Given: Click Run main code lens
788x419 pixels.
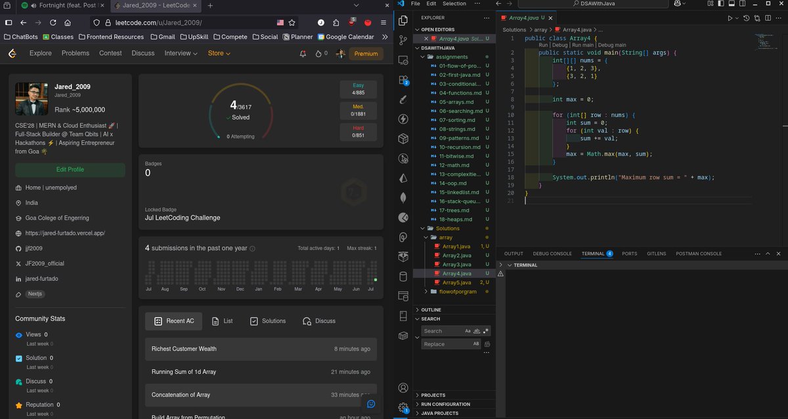Looking at the screenshot, I should [582, 45].
